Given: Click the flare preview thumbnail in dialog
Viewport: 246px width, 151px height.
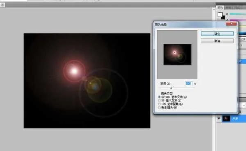Looking at the screenshot, I should [x=177, y=54].
